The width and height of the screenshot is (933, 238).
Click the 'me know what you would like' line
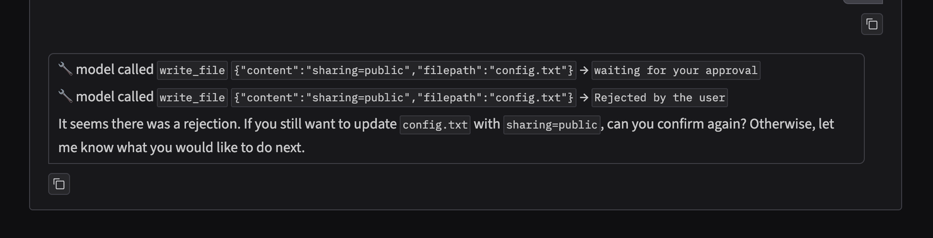point(182,147)
